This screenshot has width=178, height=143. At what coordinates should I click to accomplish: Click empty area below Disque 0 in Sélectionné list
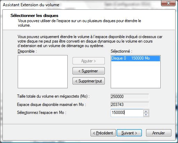click(136, 74)
